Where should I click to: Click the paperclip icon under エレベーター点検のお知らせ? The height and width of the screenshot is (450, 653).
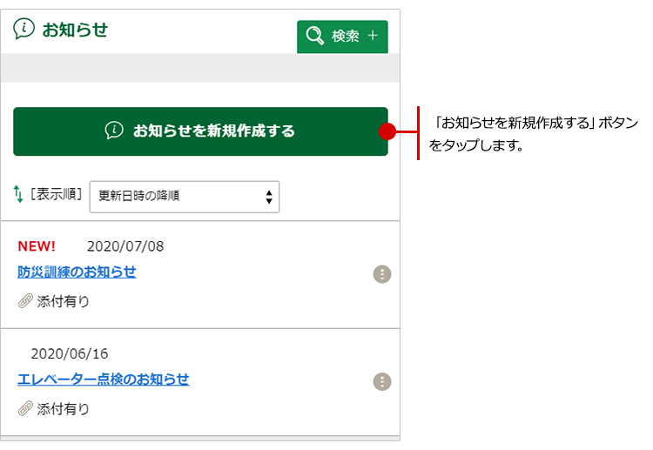pyautogui.click(x=25, y=408)
